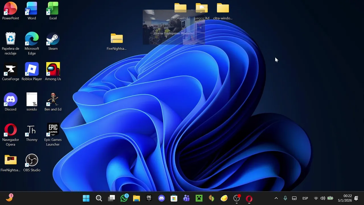
Task: Open the clock showing 00:22 5/1/2026
Action: 345,198
